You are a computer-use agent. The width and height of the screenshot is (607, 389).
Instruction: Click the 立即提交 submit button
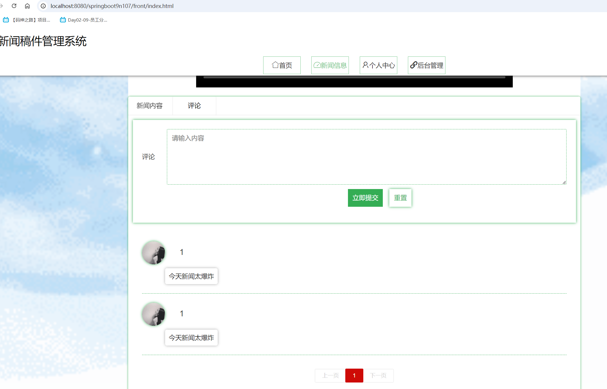[365, 198]
